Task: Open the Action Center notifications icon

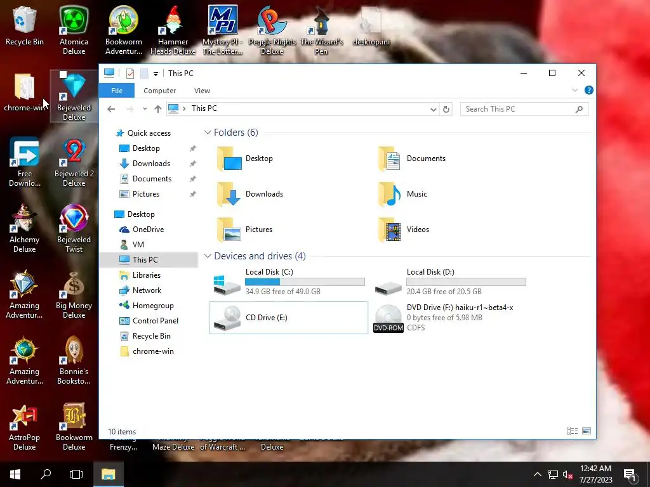Action: tap(630, 474)
